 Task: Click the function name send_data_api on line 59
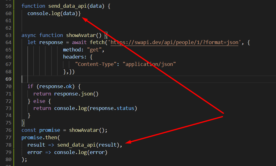coord(67,6)
